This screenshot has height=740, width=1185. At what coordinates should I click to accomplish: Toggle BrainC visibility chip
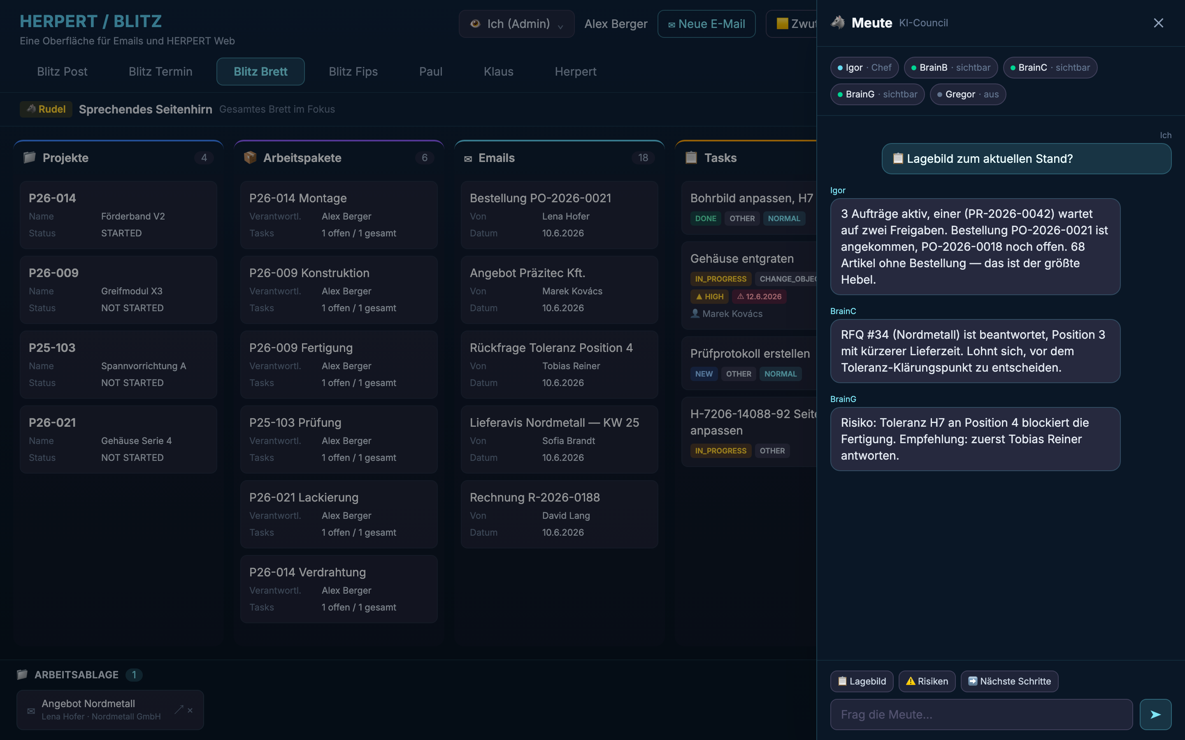1050,67
